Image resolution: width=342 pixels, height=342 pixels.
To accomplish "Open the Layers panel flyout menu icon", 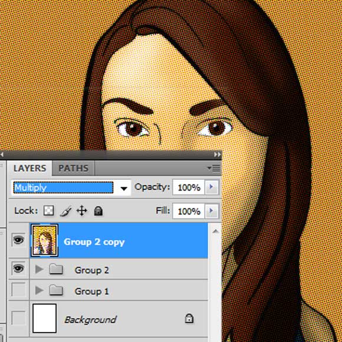I will [214, 168].
